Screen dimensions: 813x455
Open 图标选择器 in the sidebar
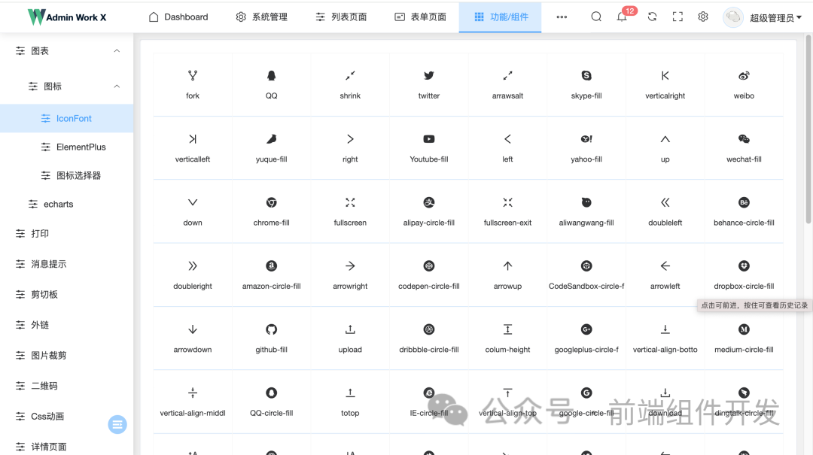(x=66, y=175)
